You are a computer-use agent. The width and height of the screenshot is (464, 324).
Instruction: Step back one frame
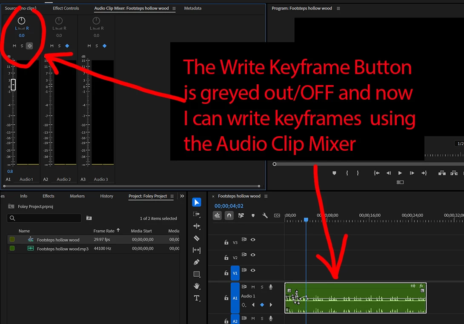[389, 173]
